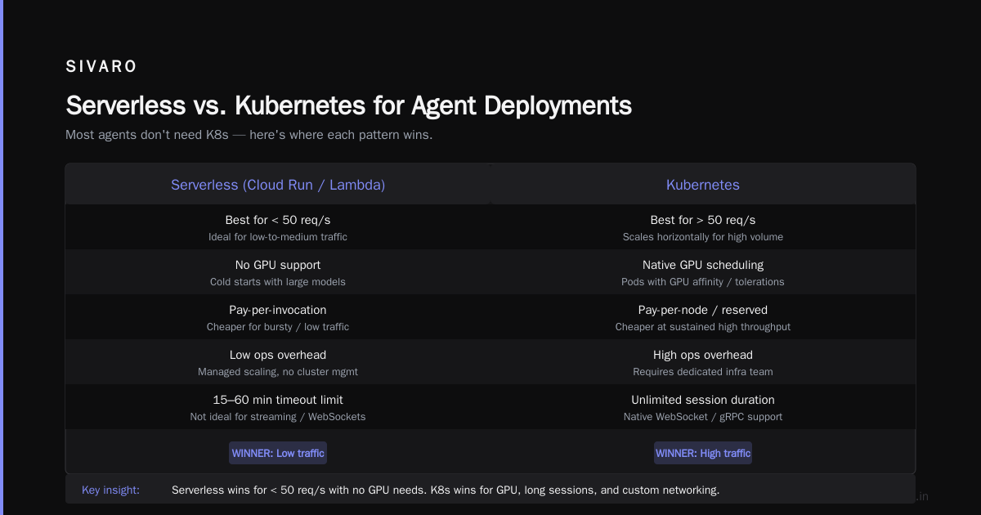Screen dimensions: 981x515
Task: Click 'Cold starts with large models' text
Action: [x=278, y=282]
